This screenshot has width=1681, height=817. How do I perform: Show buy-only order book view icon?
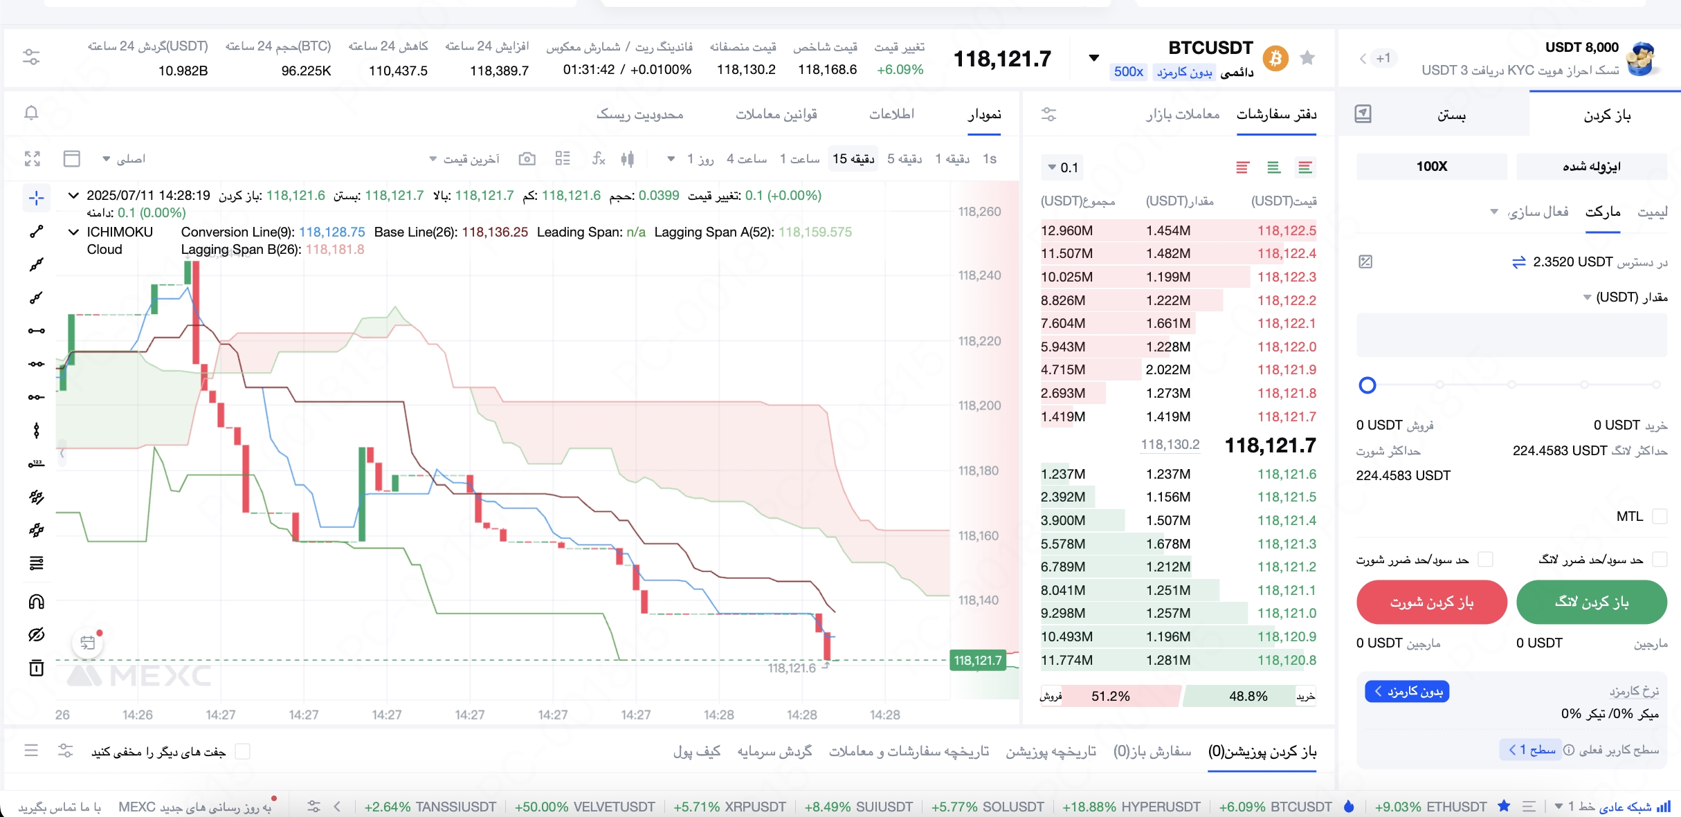coord(1273,167)
